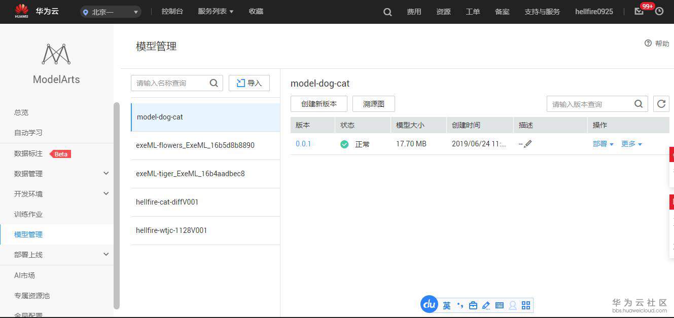Open version link 0.0.1
This screenshot has height=318, width=674.
[x=303, y=144]
